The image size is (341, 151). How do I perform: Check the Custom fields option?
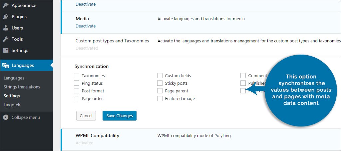[160, 75]
